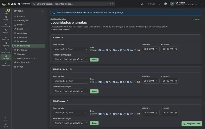205x129 pixels.
Task: Select the Entrega section in rail
Action: click(5, 57)
